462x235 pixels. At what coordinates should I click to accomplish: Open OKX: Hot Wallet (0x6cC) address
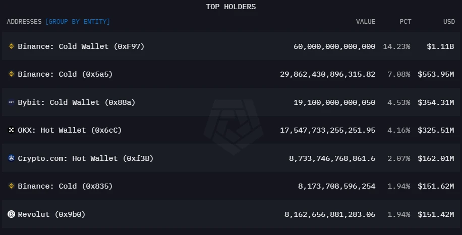(70, 130)
